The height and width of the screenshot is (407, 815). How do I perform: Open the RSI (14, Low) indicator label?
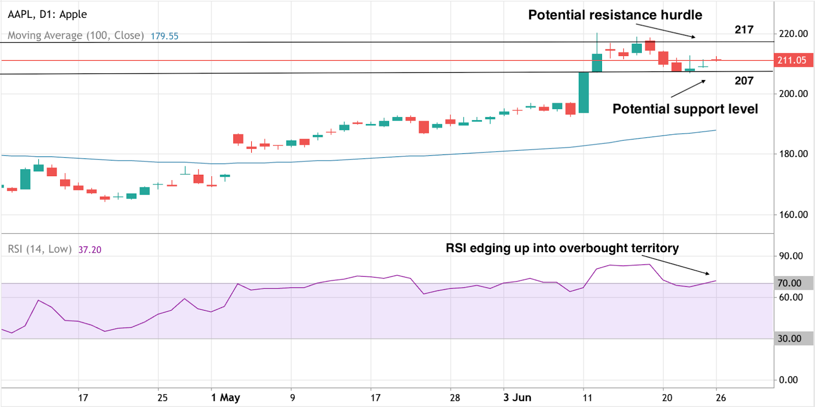coord(39,249)
